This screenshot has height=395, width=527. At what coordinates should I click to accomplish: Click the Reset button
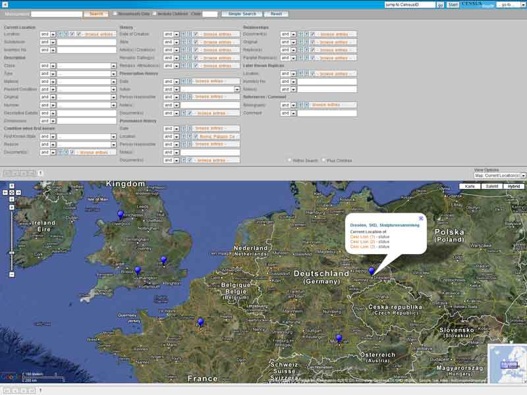click(x=276, y=14)
